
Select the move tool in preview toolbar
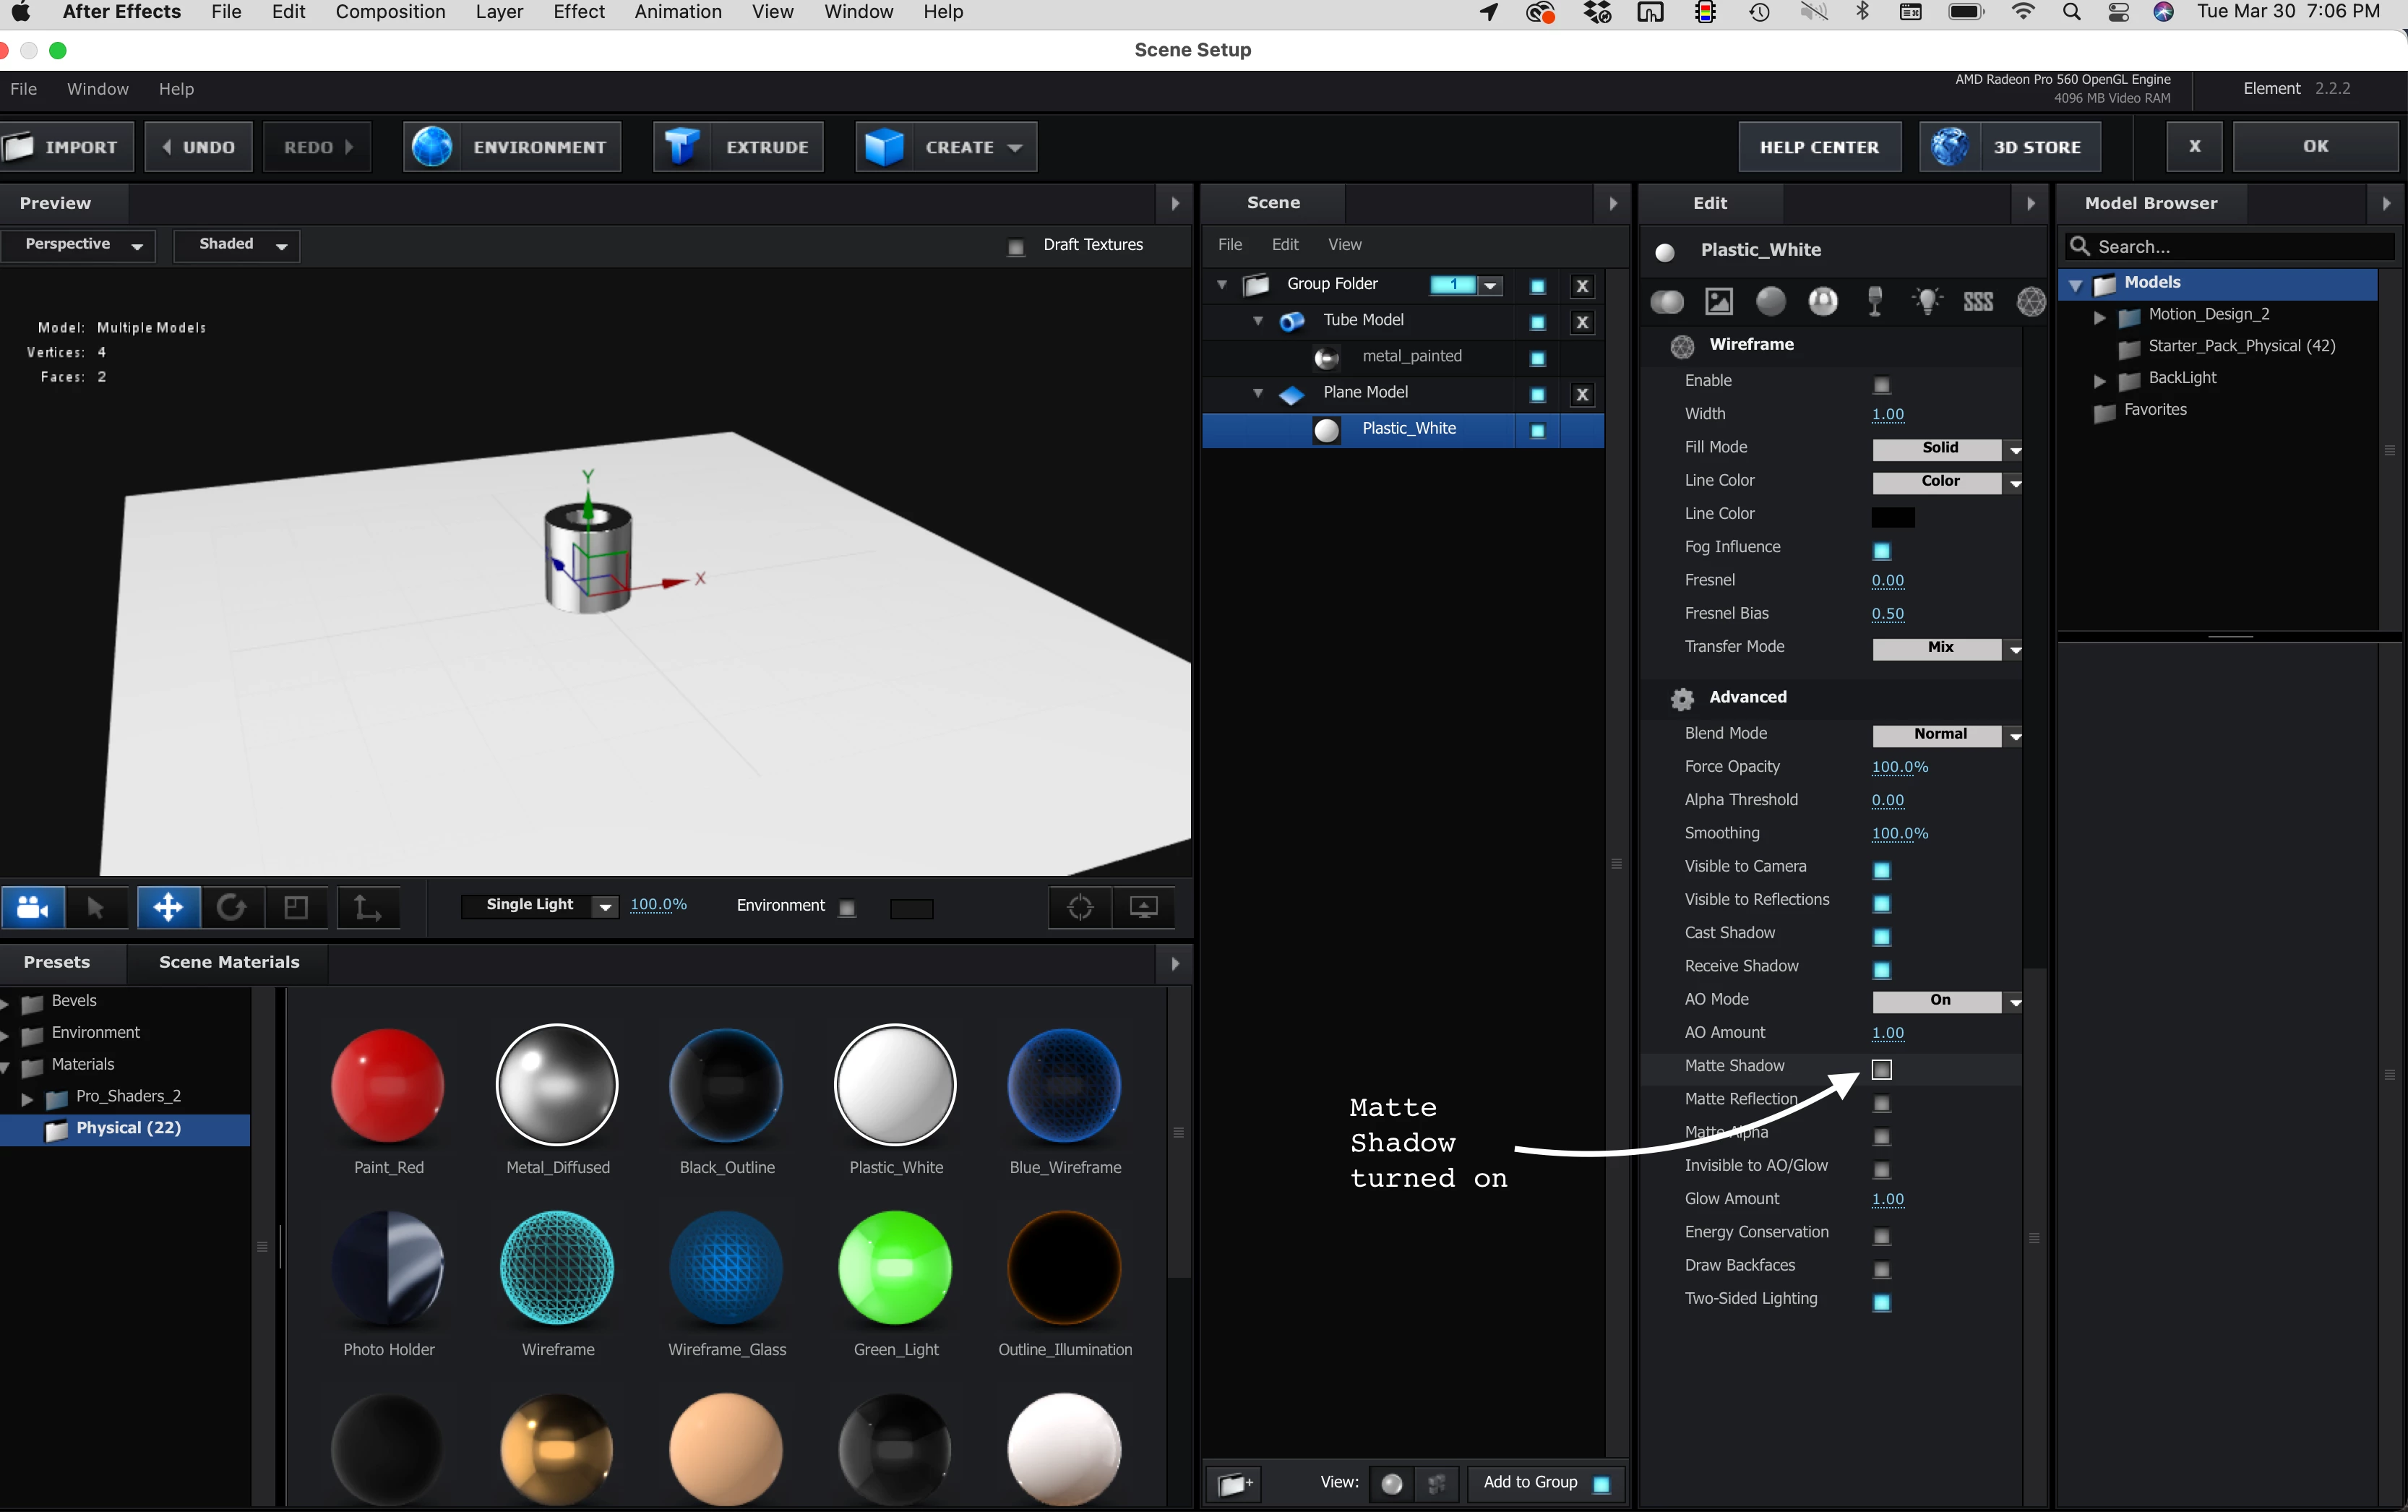(168, 907)
